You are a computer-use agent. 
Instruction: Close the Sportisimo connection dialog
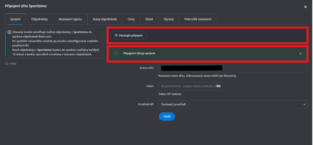(x=305, y=7)
